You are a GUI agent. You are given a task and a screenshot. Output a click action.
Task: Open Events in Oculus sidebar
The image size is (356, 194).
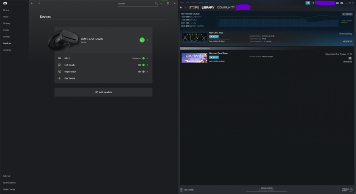pos(6,37)
